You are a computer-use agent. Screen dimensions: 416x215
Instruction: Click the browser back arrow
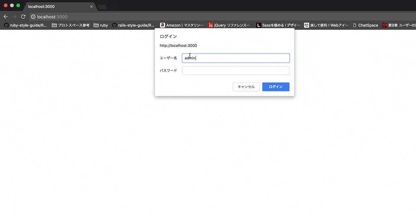tap(6, 17)
